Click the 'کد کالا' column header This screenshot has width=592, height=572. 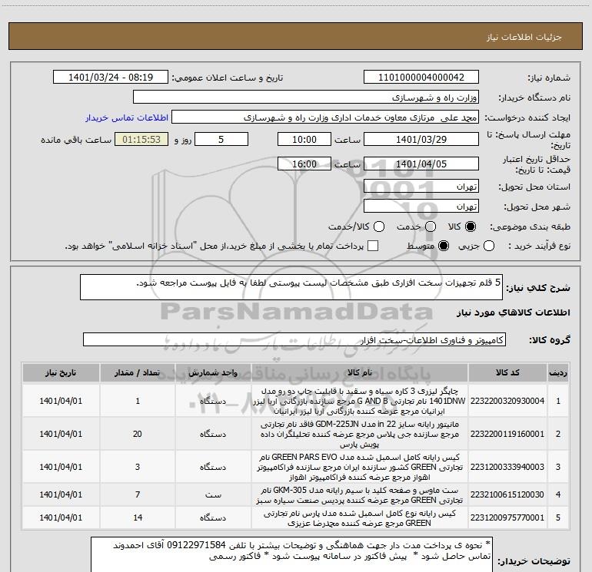tap(507, 372)
